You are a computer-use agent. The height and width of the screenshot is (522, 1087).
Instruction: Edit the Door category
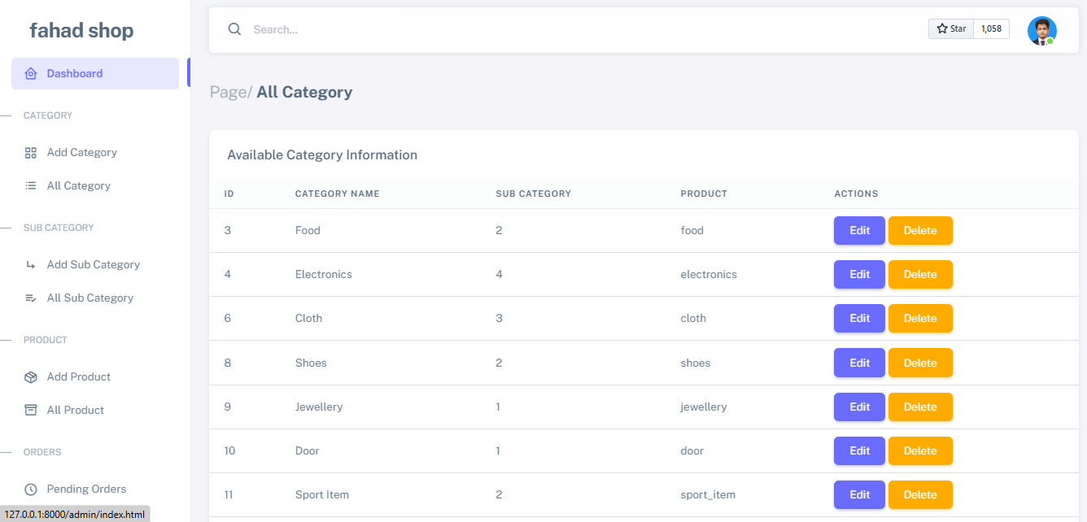859,450
